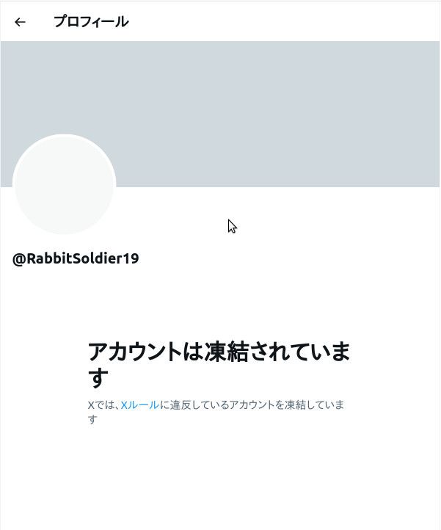Click the white space right of @RabbitSoldier19
The height and width of the screenshot is (530, 441).
pos(287,258)
